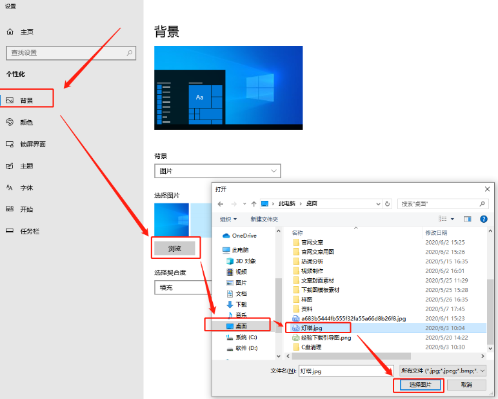Select the 经验下载引导图.png file

point(326,337)
